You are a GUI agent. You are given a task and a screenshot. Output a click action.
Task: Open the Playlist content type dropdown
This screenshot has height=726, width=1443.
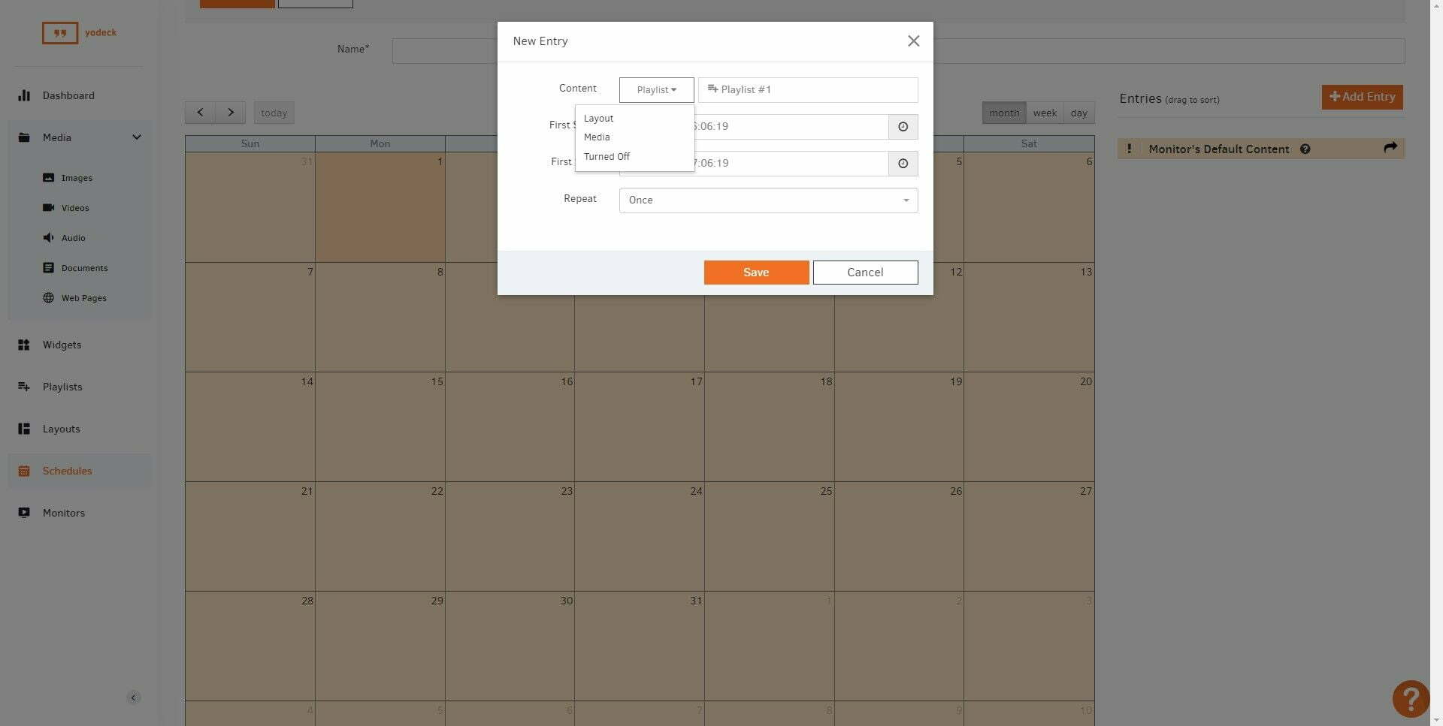point(656,90)
